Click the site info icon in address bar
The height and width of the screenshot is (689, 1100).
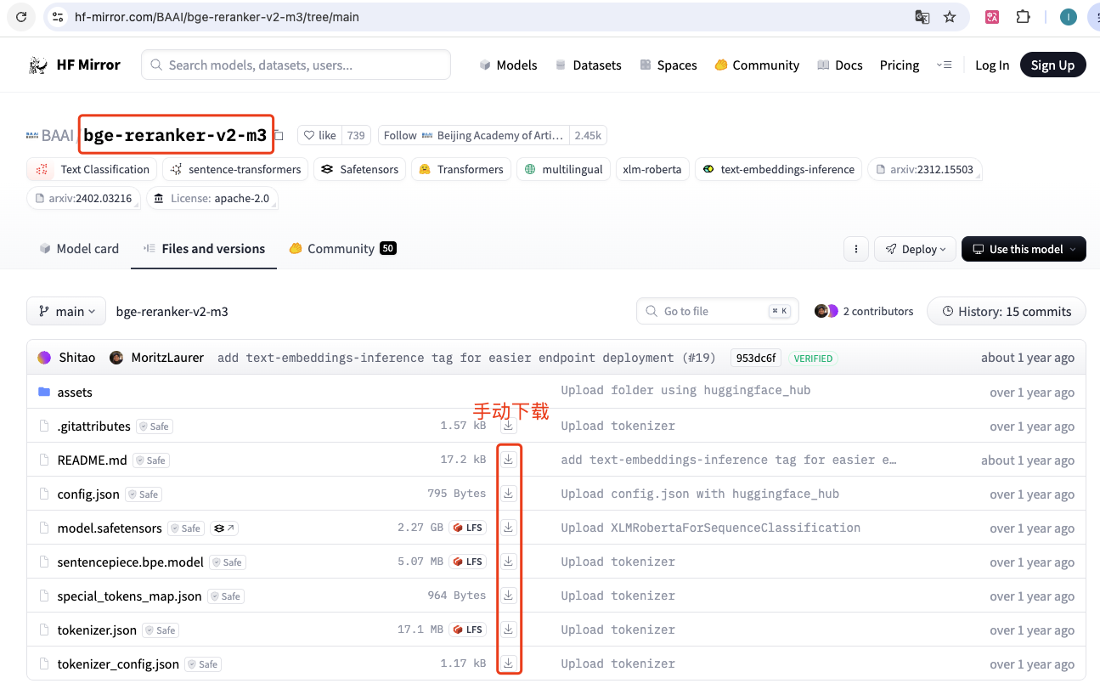[x=58, y=17]
